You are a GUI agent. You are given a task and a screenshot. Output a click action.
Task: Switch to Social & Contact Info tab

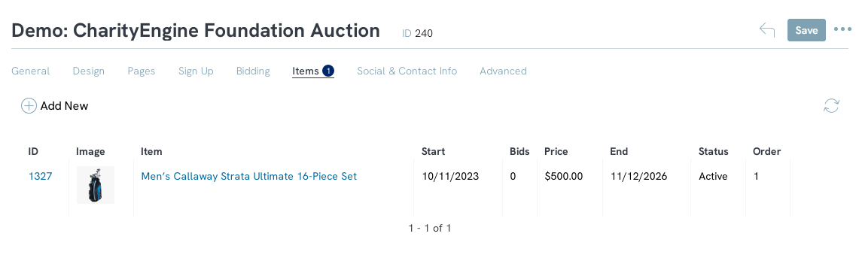tap(407, 71)
